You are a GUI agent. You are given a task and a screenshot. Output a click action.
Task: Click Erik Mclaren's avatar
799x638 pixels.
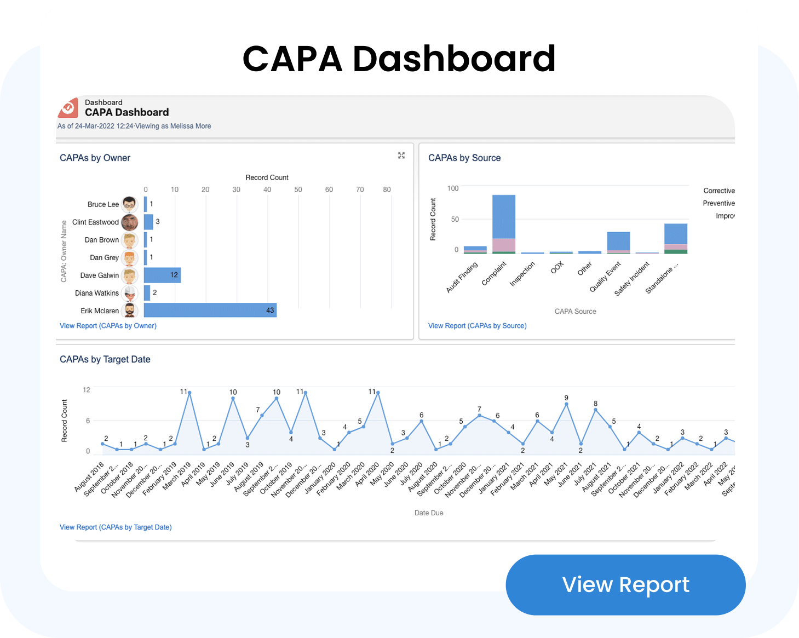(x=130, y=311)
